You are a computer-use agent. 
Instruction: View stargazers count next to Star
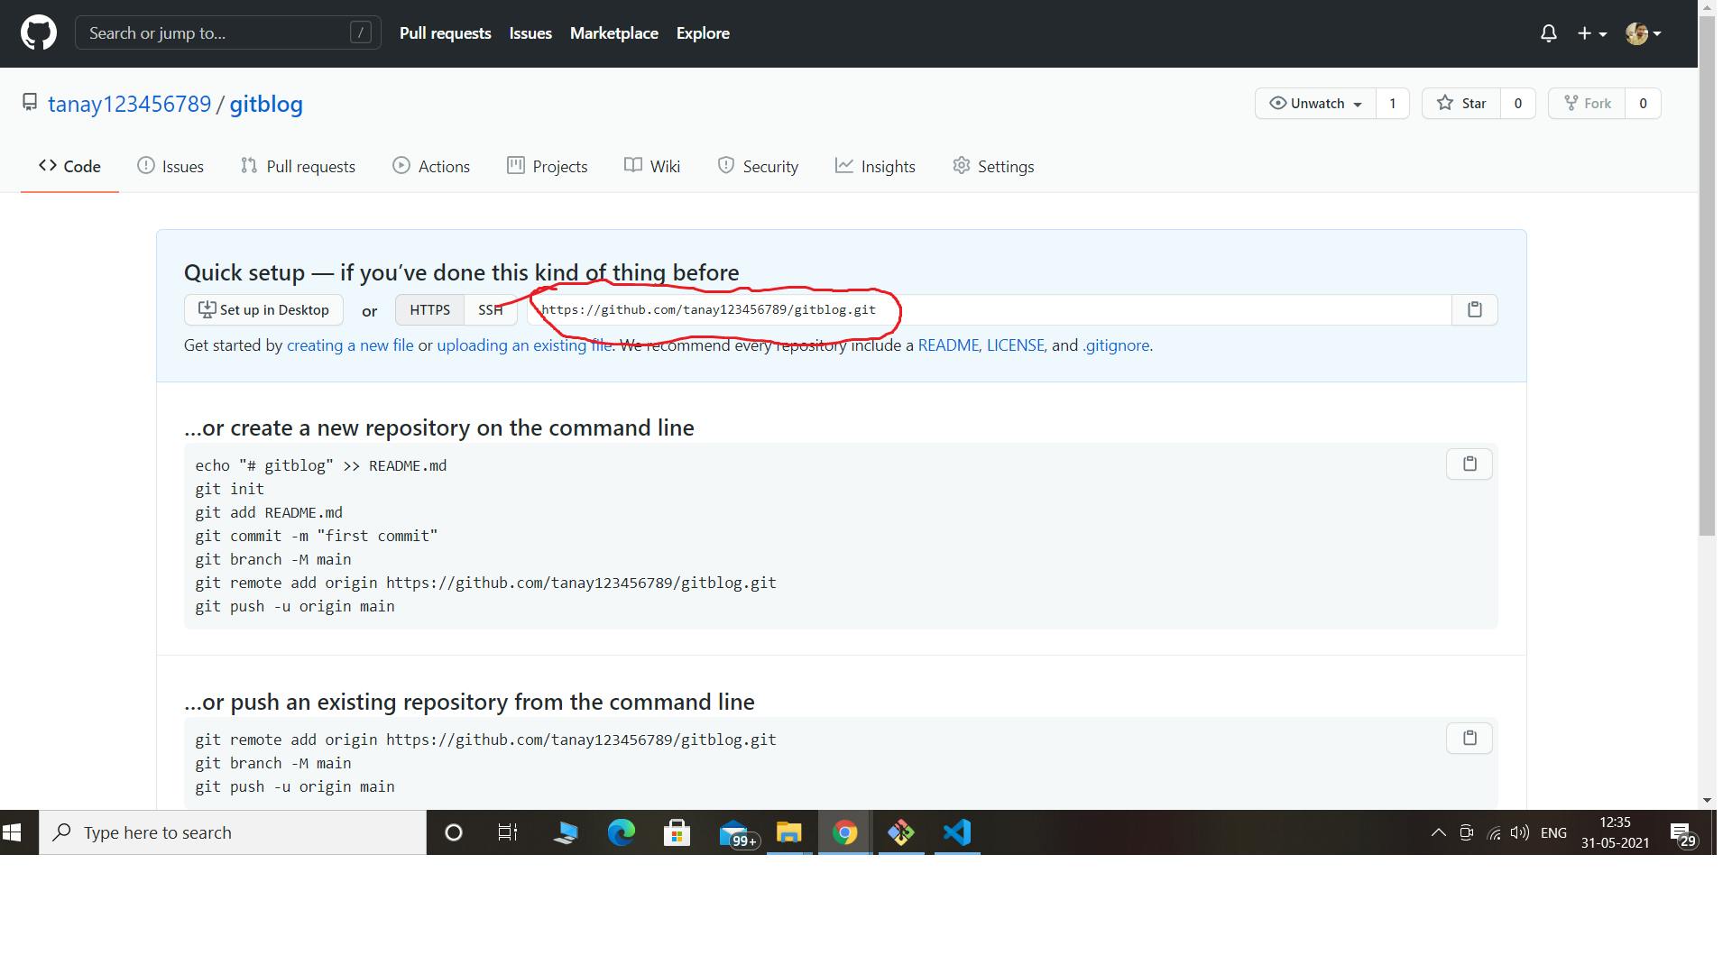click(x=1517, y=104)
